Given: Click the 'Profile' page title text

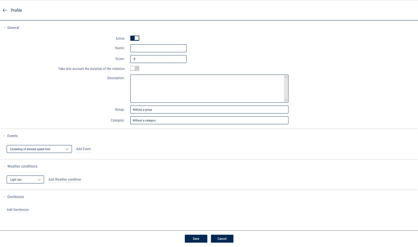Looking at the screenshot, I should [x=16, y=10].
